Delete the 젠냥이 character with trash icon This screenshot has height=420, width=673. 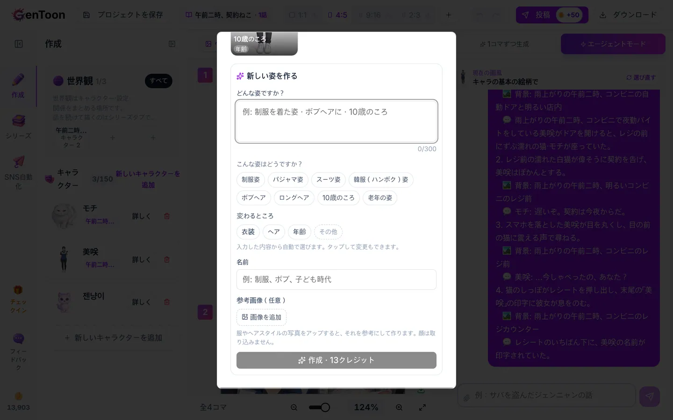click(167, 302)
